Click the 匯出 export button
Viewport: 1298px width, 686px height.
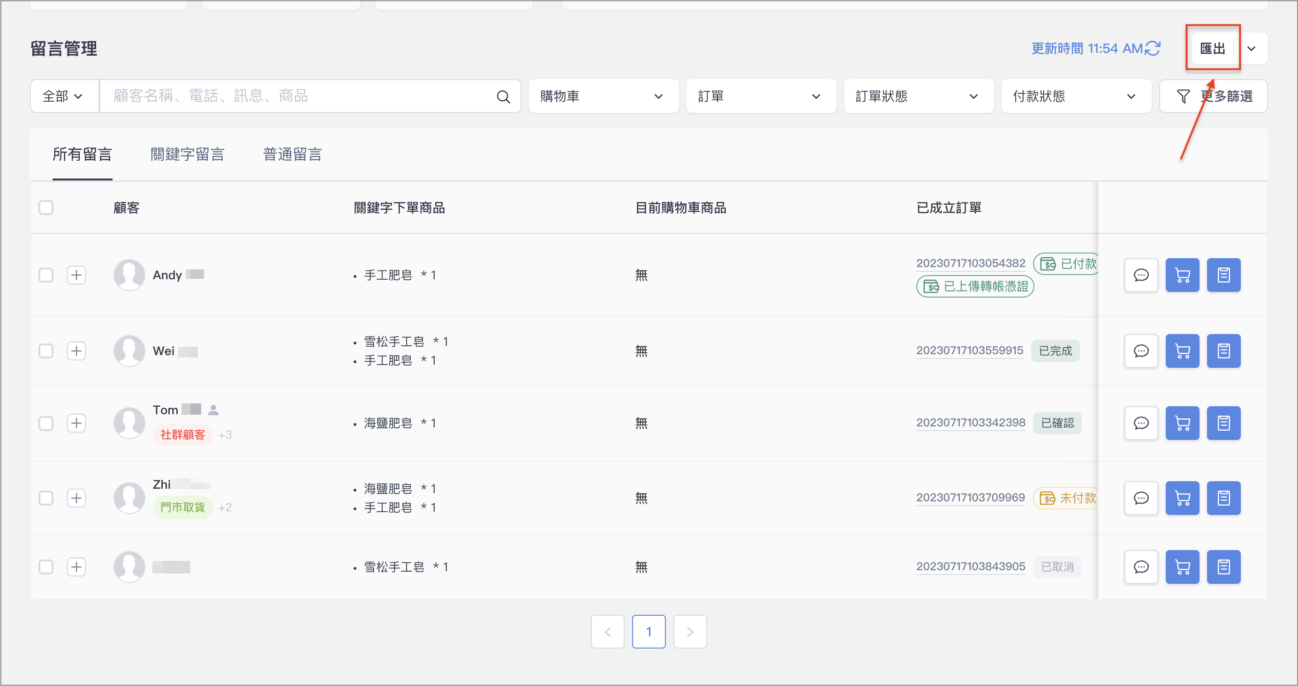(1212, 49)
